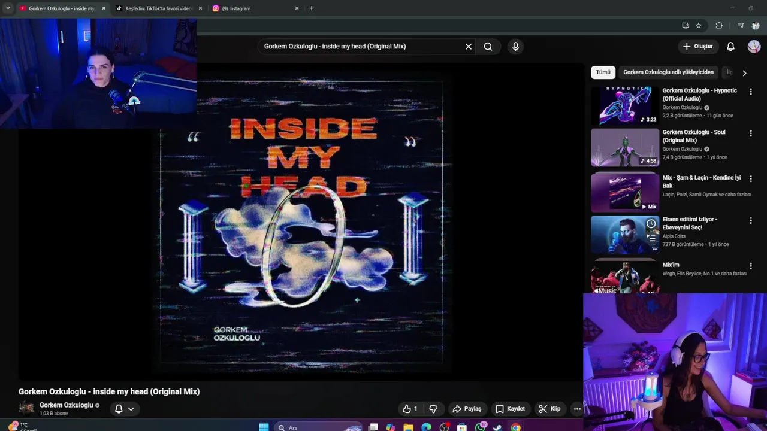Click Gorkem Ozkuloglu - Hypnotic title
This screenshot has width=767, height=431.
pyautogui.click(x=699, y=95)
